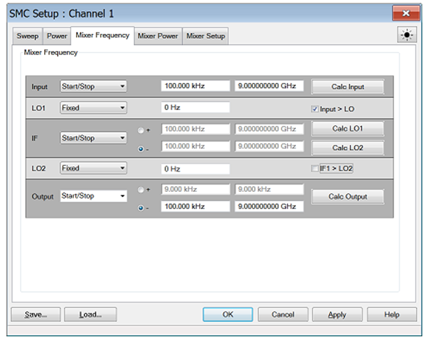Select the IF minus radio button
This screenshot has width=427, height=341.
click(141, 149)
